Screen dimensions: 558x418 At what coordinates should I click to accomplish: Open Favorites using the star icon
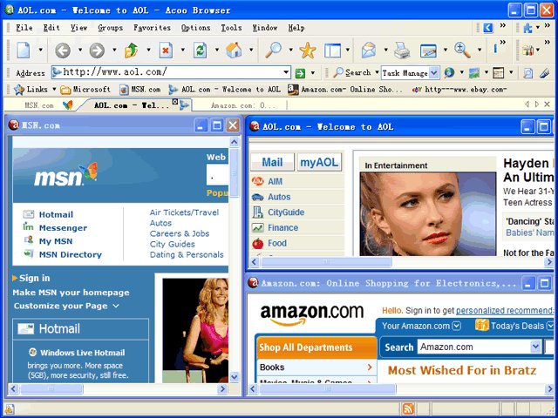(308, 51)
